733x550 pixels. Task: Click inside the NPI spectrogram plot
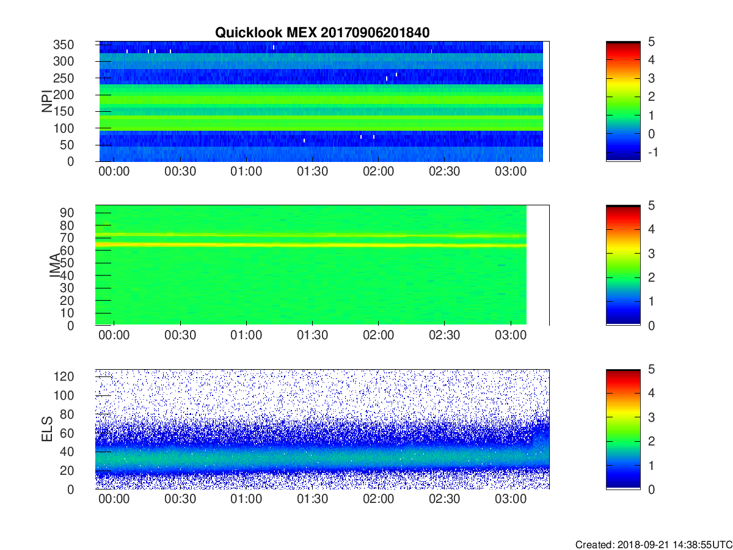point(322,101)
